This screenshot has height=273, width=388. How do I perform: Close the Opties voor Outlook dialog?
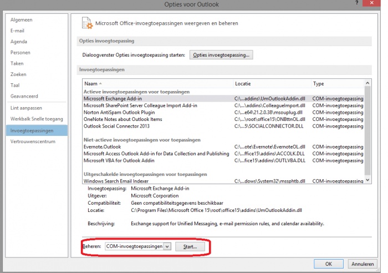372,3
